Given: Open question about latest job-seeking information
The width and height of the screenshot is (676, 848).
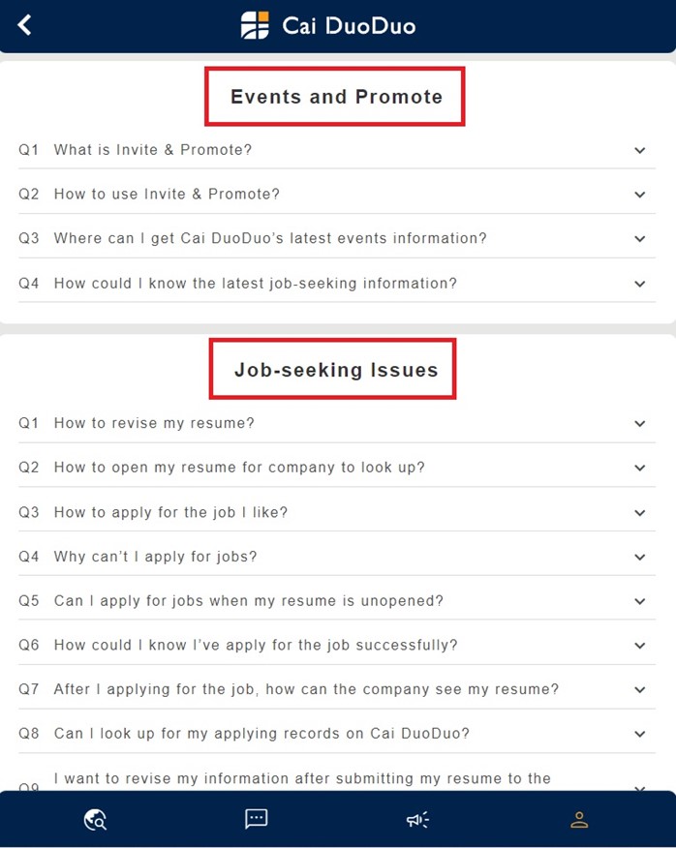Looking at the screenshot, I should 255,284.
